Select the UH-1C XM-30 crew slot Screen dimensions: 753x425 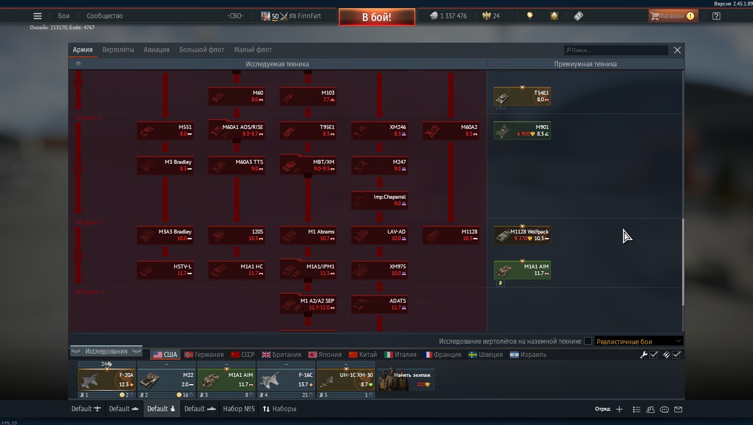[346, 380]
